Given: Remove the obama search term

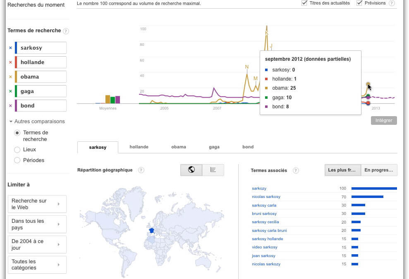Looking at the screenshot, I should [x=10, y=76].
